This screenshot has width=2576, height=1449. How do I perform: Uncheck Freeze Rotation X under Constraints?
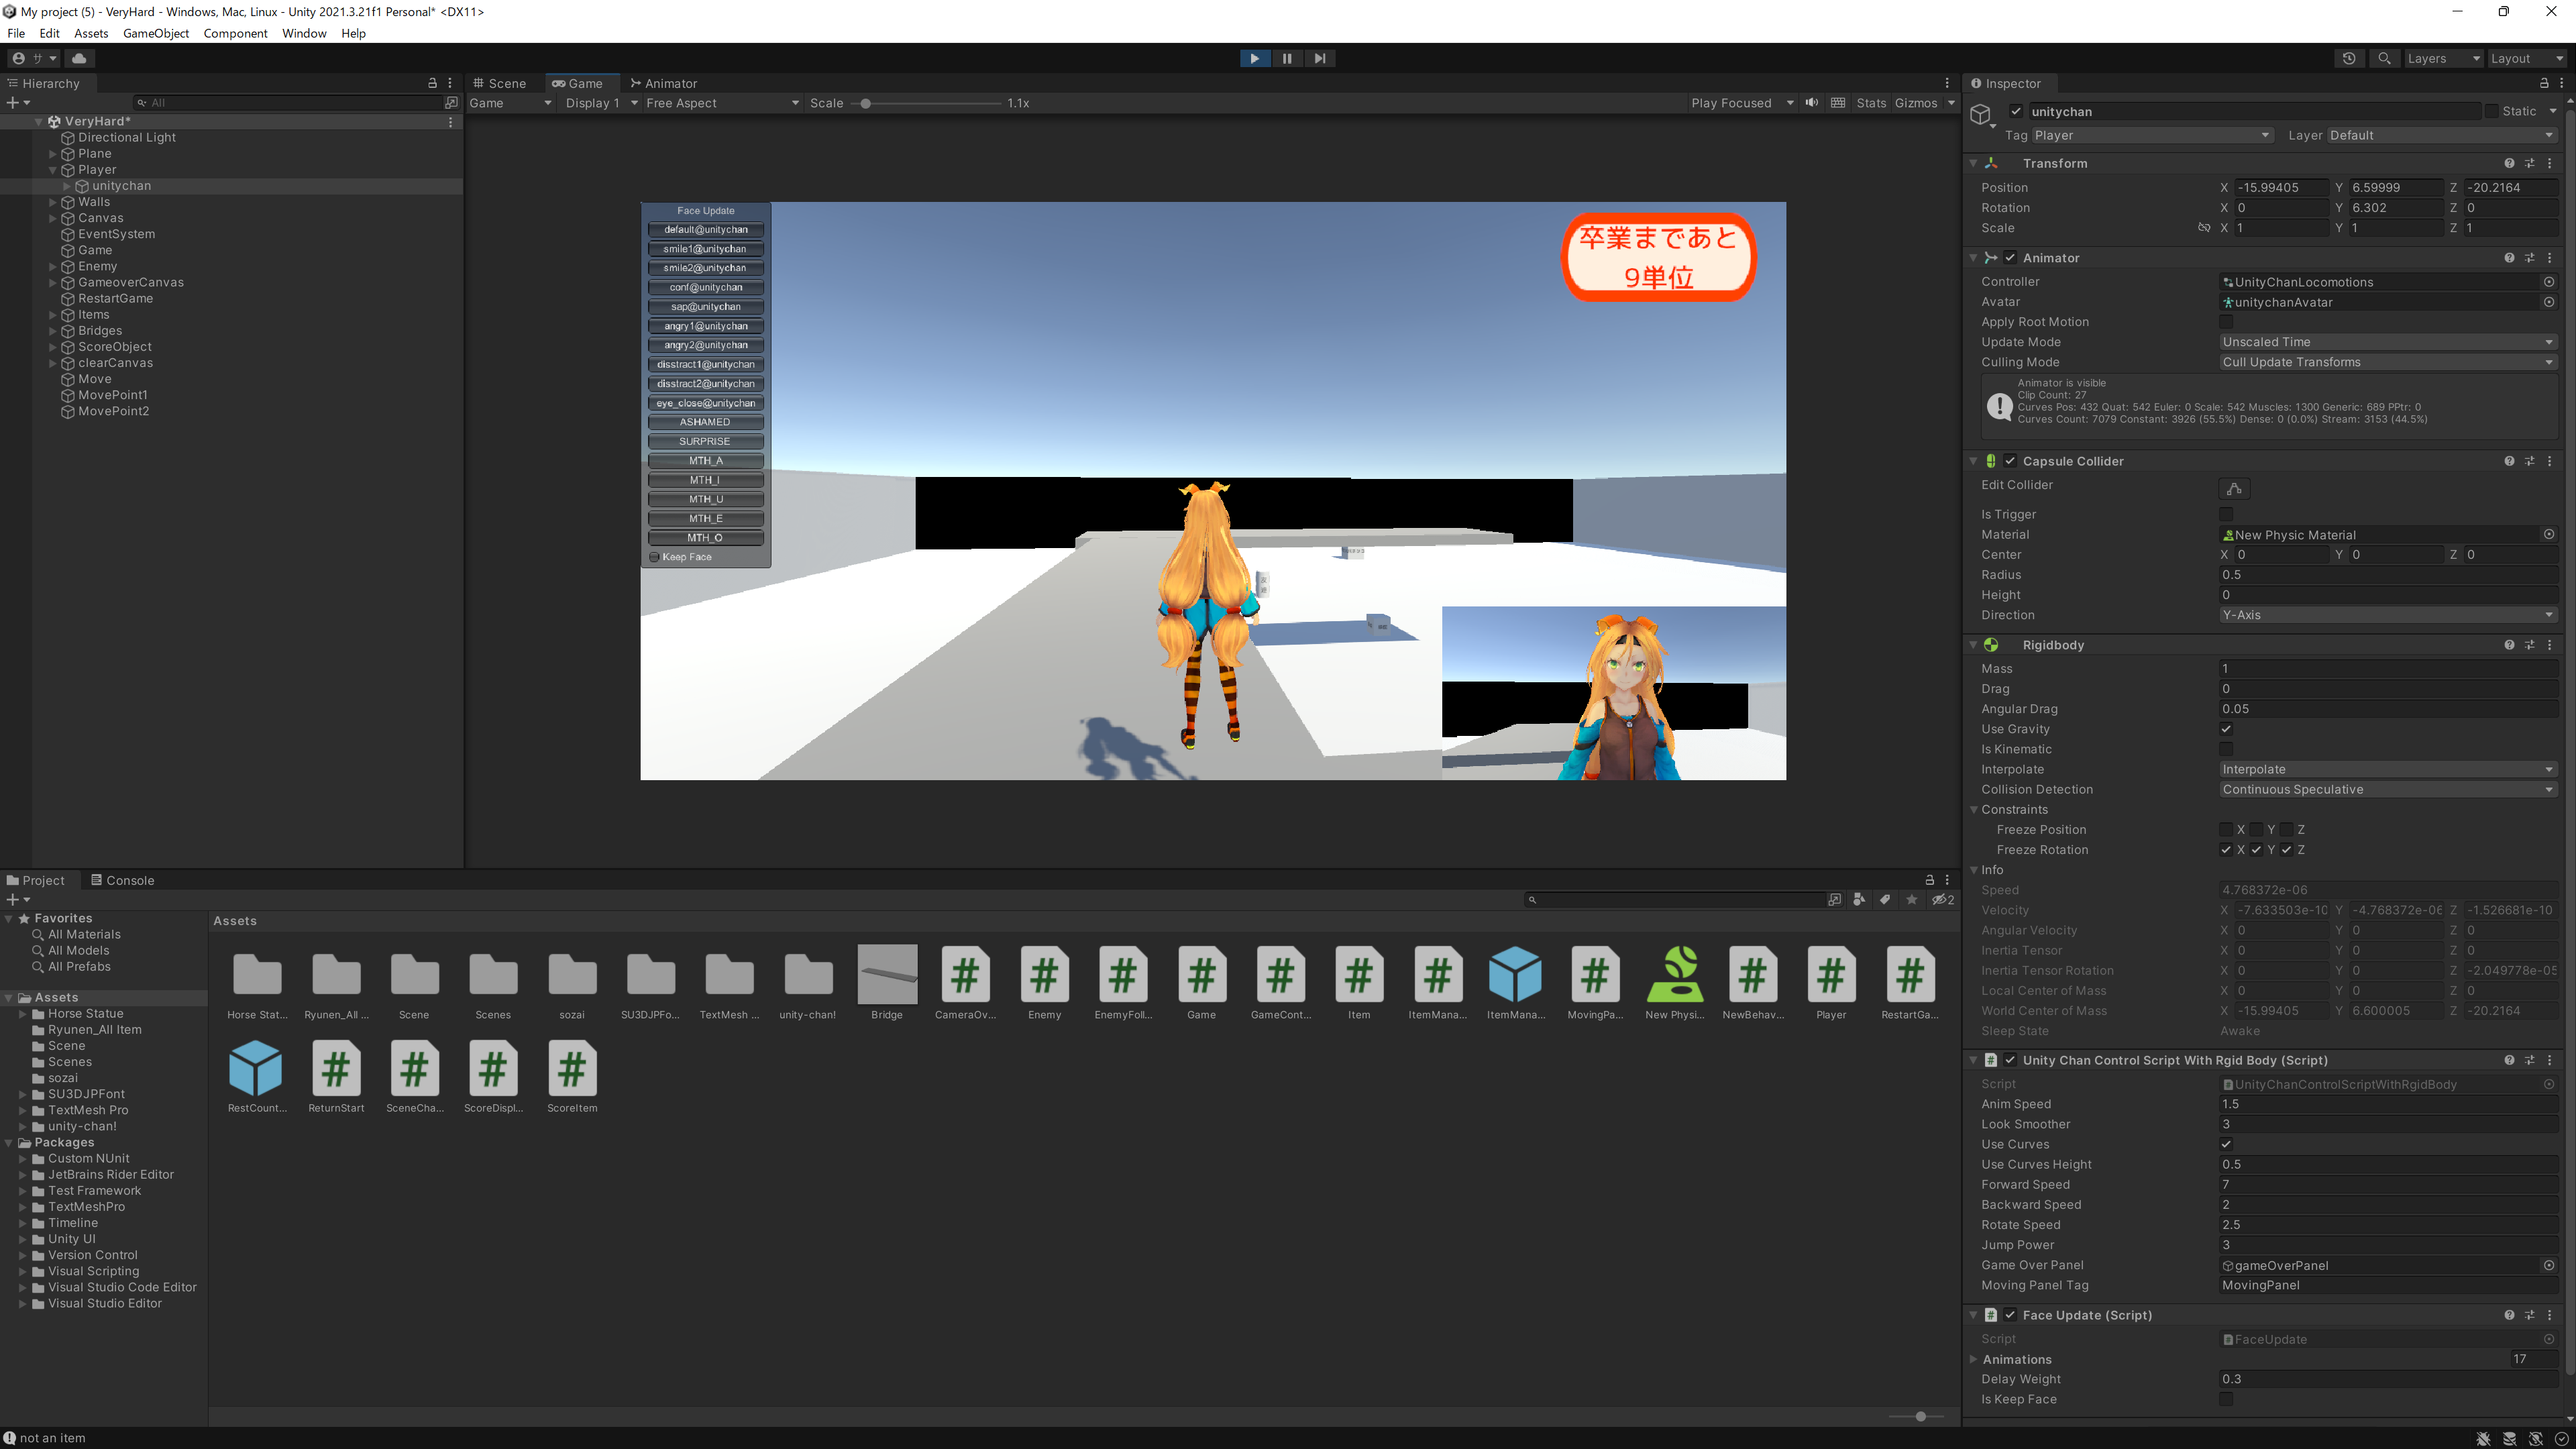tap(2226, 849)
